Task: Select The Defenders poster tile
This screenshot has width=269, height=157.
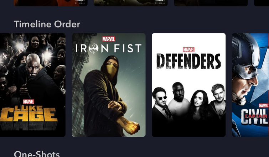Action: [x=189, y=85]
